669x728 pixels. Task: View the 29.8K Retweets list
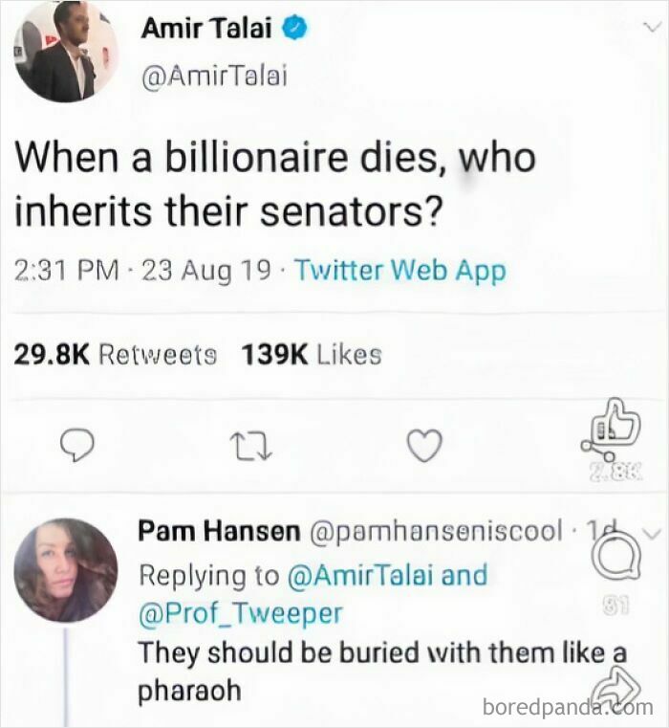coord(115,355)
